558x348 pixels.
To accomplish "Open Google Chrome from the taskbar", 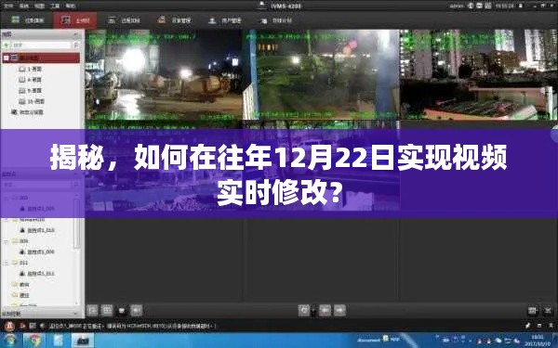I will (x=34, y=341).
